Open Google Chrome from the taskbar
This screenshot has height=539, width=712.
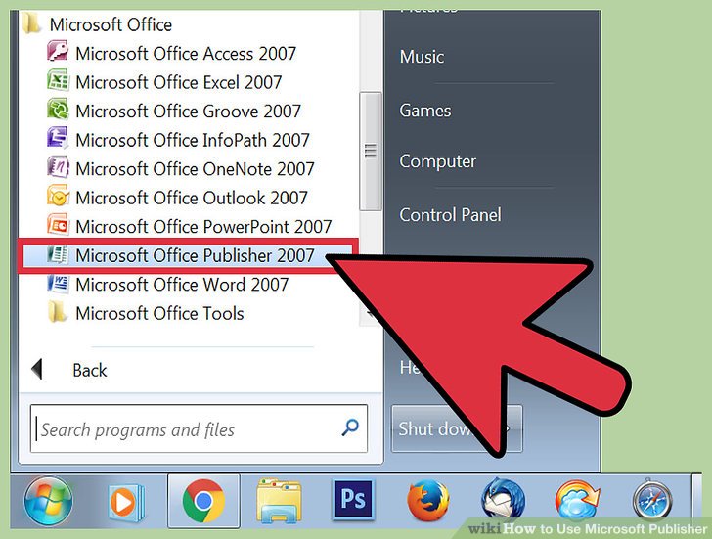tap(203, 501)
